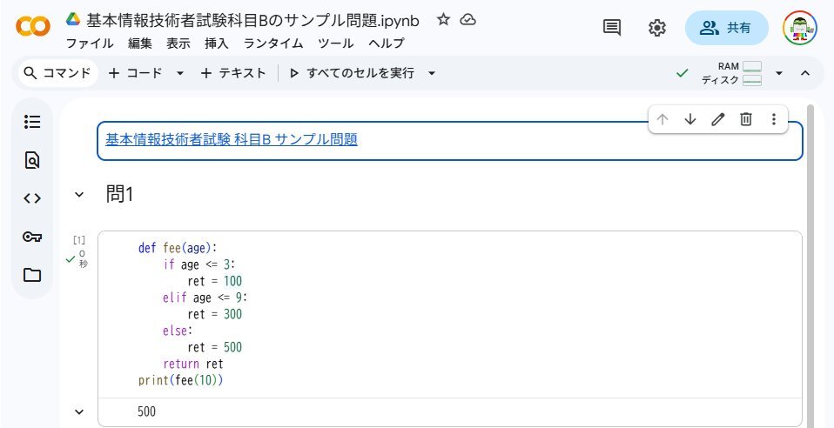Viewport: 834px width, 428px height.
Task: Collapse the toolbar header with chevron
Action: coord(805,73)
